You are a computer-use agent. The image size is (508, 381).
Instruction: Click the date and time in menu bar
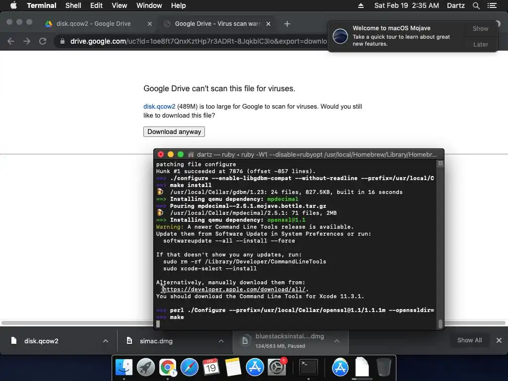point(407,5)
